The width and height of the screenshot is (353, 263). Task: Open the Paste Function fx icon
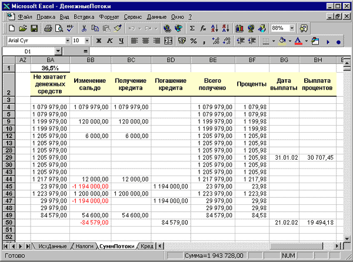[203, 29]
